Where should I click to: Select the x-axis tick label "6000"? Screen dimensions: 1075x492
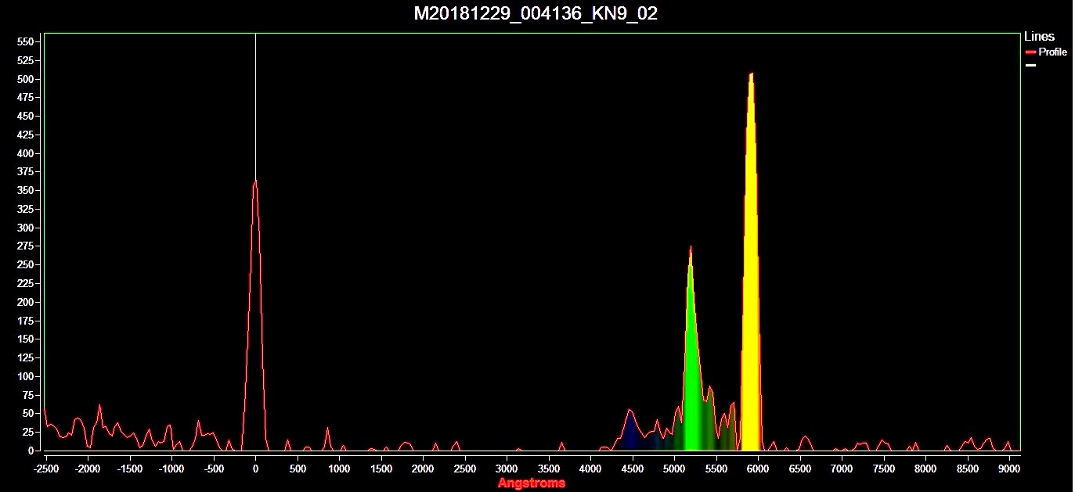(758, 469)
